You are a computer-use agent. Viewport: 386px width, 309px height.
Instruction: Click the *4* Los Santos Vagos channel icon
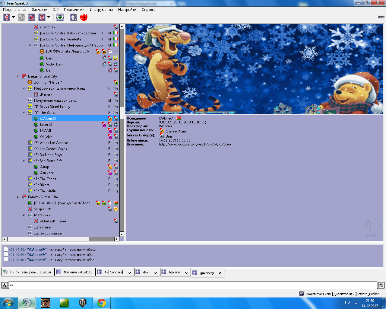click(x=30, y=149)
